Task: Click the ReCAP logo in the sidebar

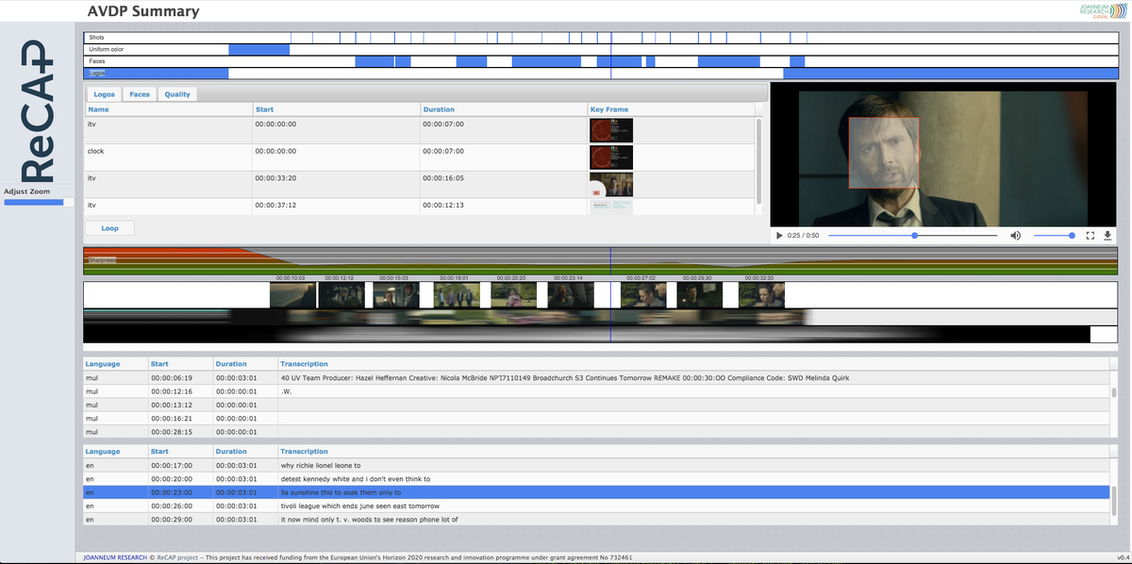Action: [x=37, y=111]
